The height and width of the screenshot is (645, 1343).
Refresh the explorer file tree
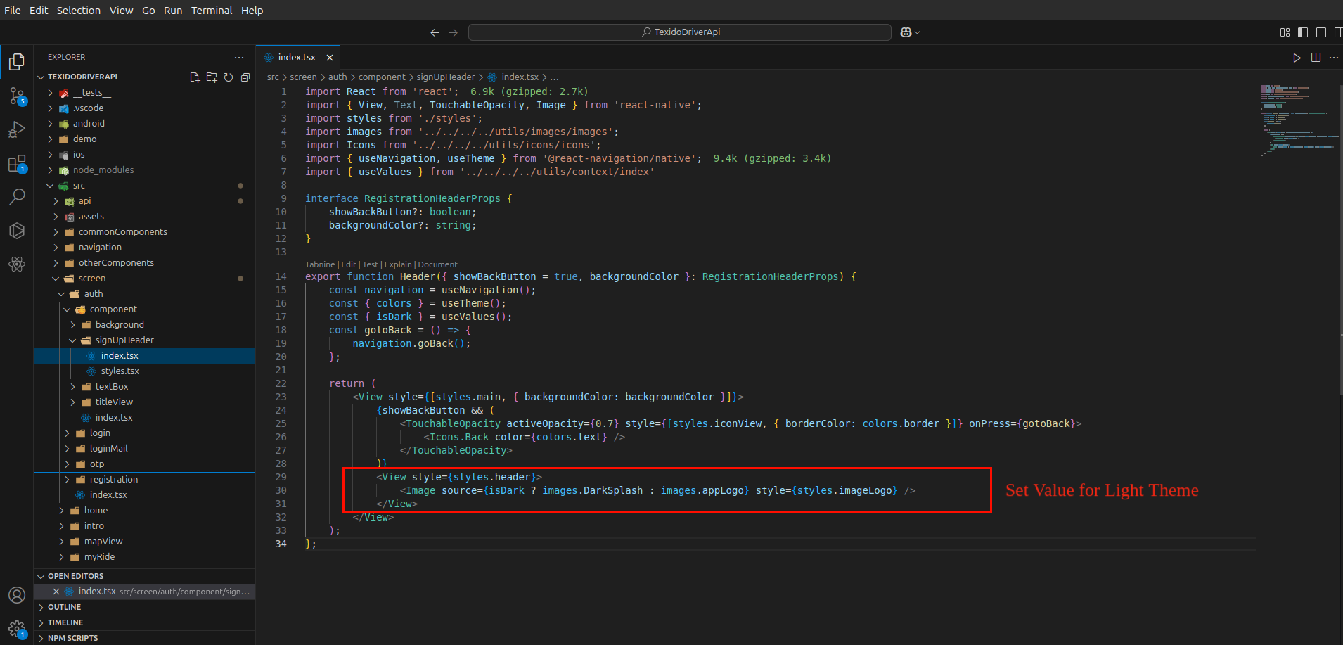pyautogui.click(x=229, y=77)
